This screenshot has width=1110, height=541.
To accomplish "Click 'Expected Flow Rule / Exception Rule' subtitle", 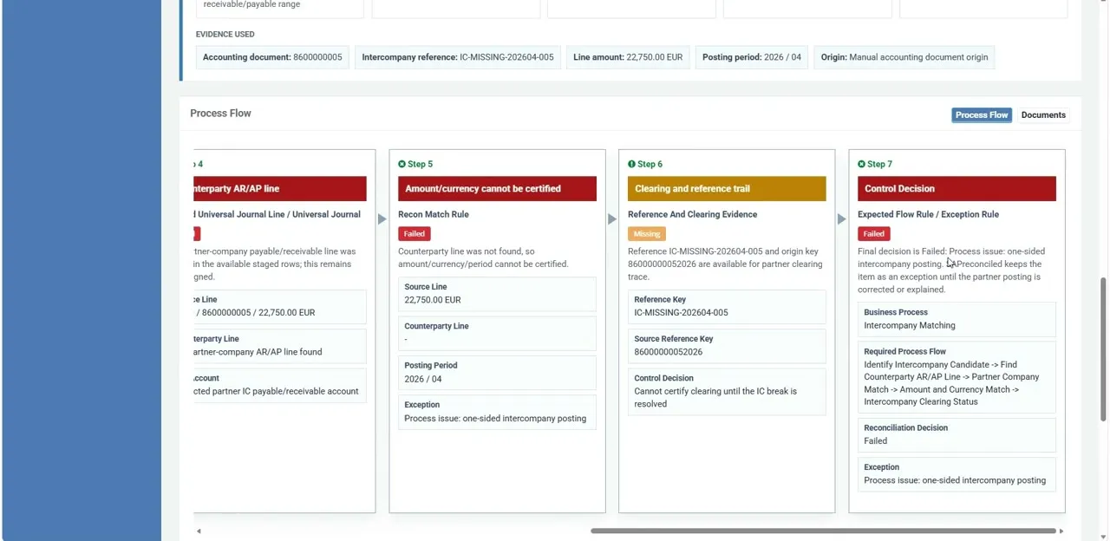I will (928, 214).
